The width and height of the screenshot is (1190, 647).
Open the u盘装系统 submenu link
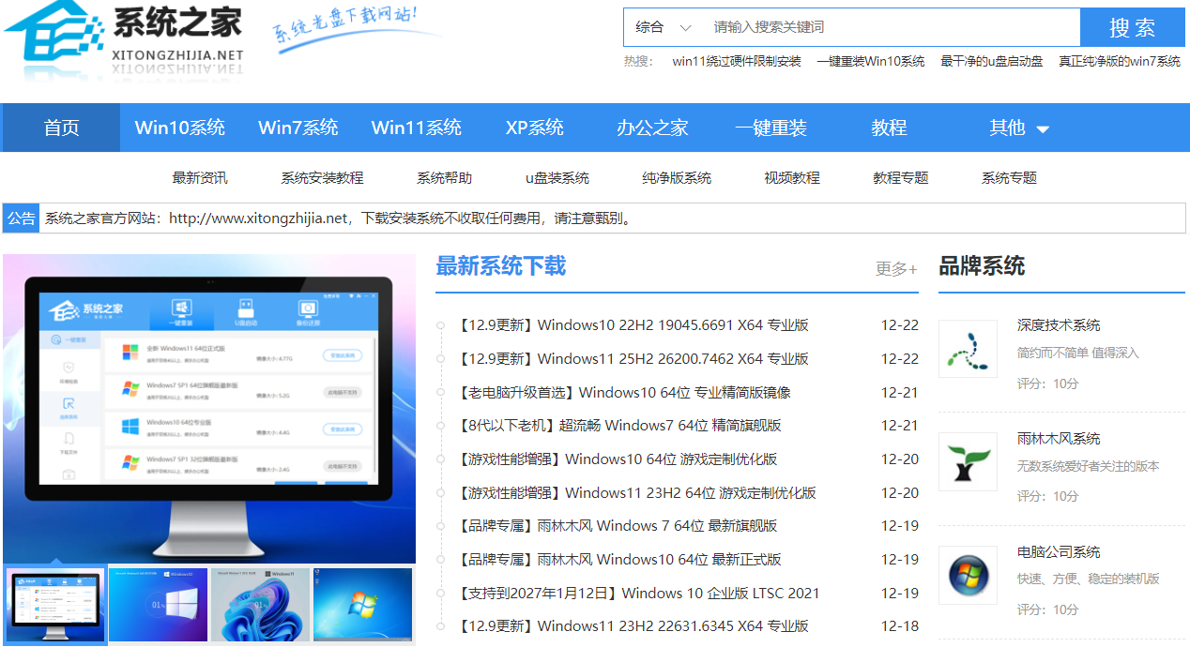[557, 178]
